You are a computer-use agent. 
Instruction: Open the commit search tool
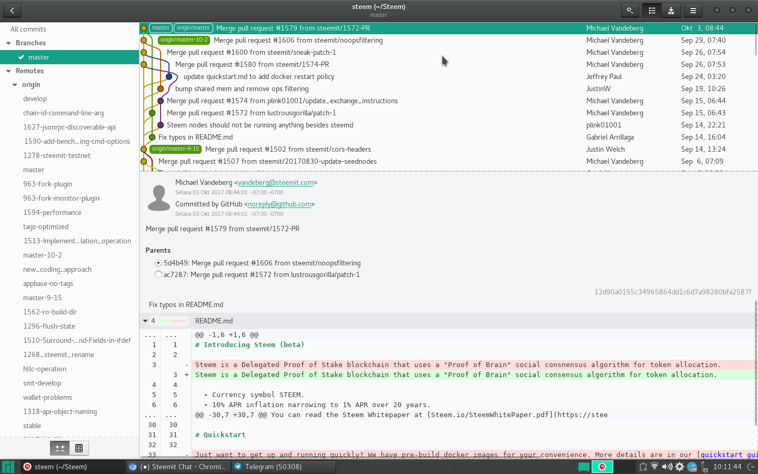coord(630,10)
